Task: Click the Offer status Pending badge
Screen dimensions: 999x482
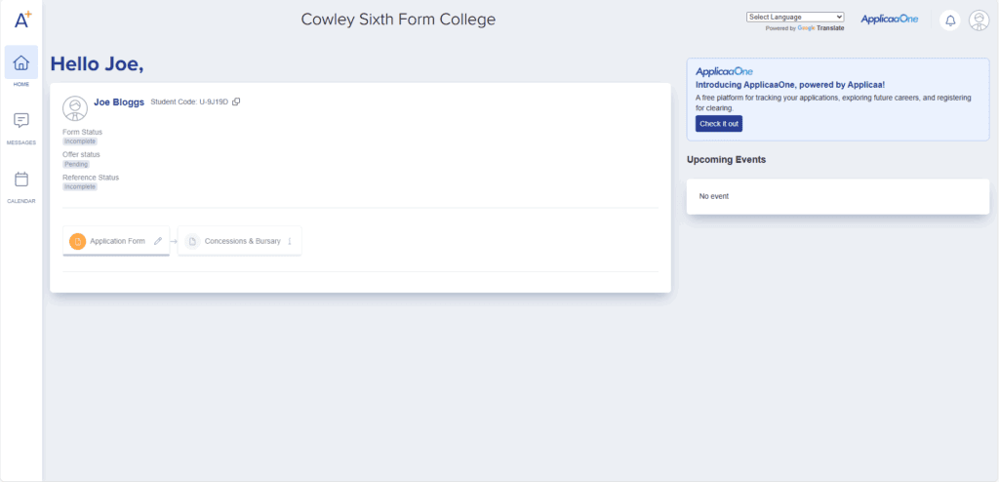Action: point(76,164)
